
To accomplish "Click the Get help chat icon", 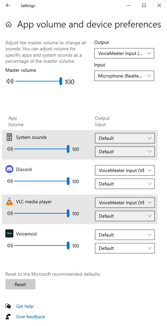I will pos(8,306).
